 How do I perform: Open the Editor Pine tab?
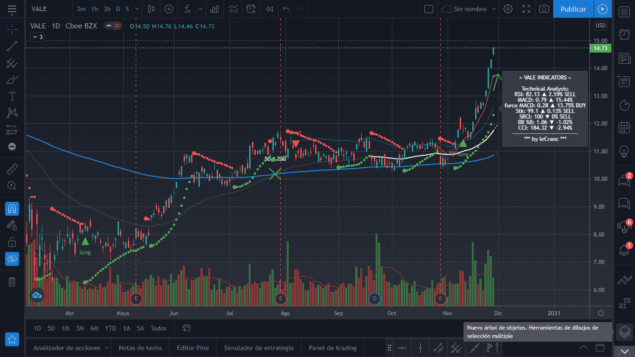192,348
